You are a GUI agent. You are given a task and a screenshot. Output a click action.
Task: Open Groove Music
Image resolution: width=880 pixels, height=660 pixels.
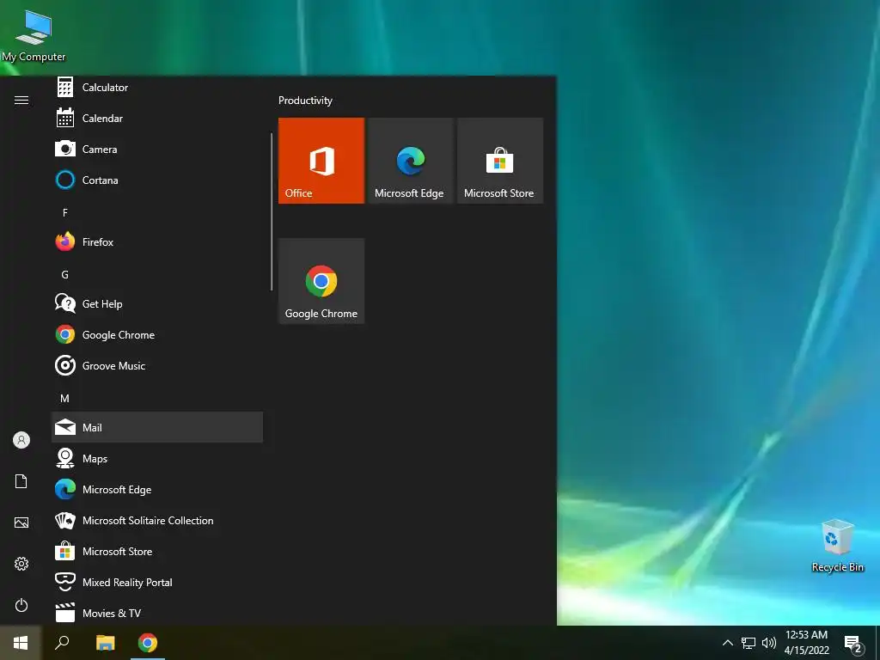pyautogui.click(x=157, y=365)
